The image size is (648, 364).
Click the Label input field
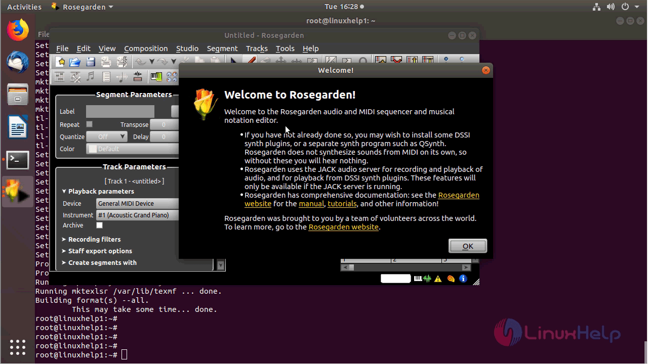point(120,112)
